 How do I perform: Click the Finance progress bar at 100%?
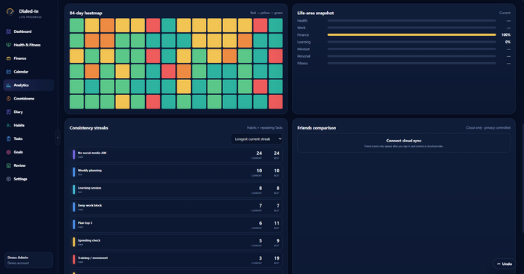412,34
